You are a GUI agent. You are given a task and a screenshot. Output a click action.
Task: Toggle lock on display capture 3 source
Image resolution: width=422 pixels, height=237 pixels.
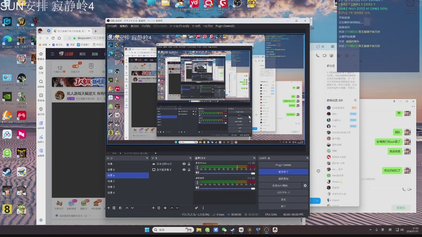pos(189,170)
